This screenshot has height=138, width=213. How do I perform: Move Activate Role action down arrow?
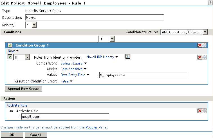[x=204, y=112]
